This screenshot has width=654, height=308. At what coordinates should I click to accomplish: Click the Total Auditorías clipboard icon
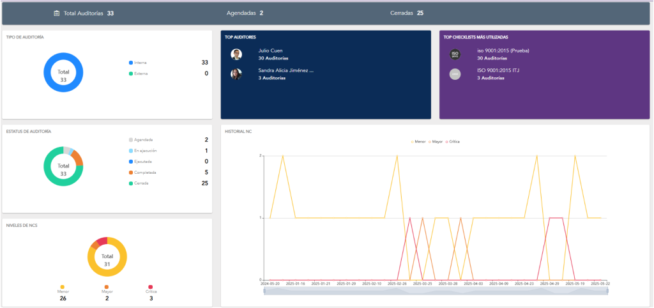click(x=56, y=13)
